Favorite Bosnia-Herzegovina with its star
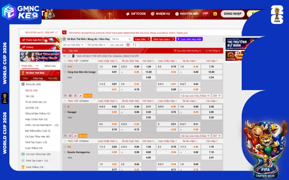This screenshot has height=180, width=289. tap(65, 152)
